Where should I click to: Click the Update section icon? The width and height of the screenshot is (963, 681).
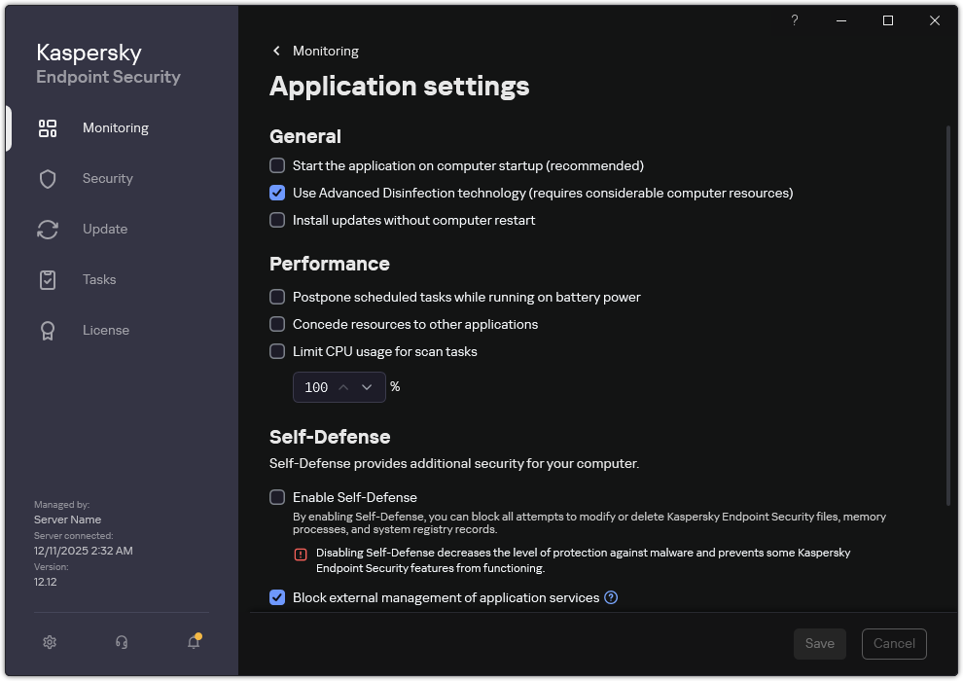(48, 229)
